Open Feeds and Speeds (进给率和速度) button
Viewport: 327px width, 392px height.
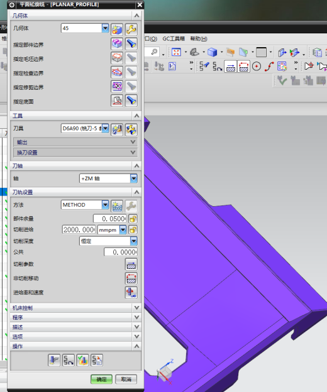131,293
